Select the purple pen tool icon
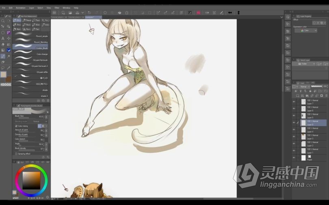 [x=9, y=33]
